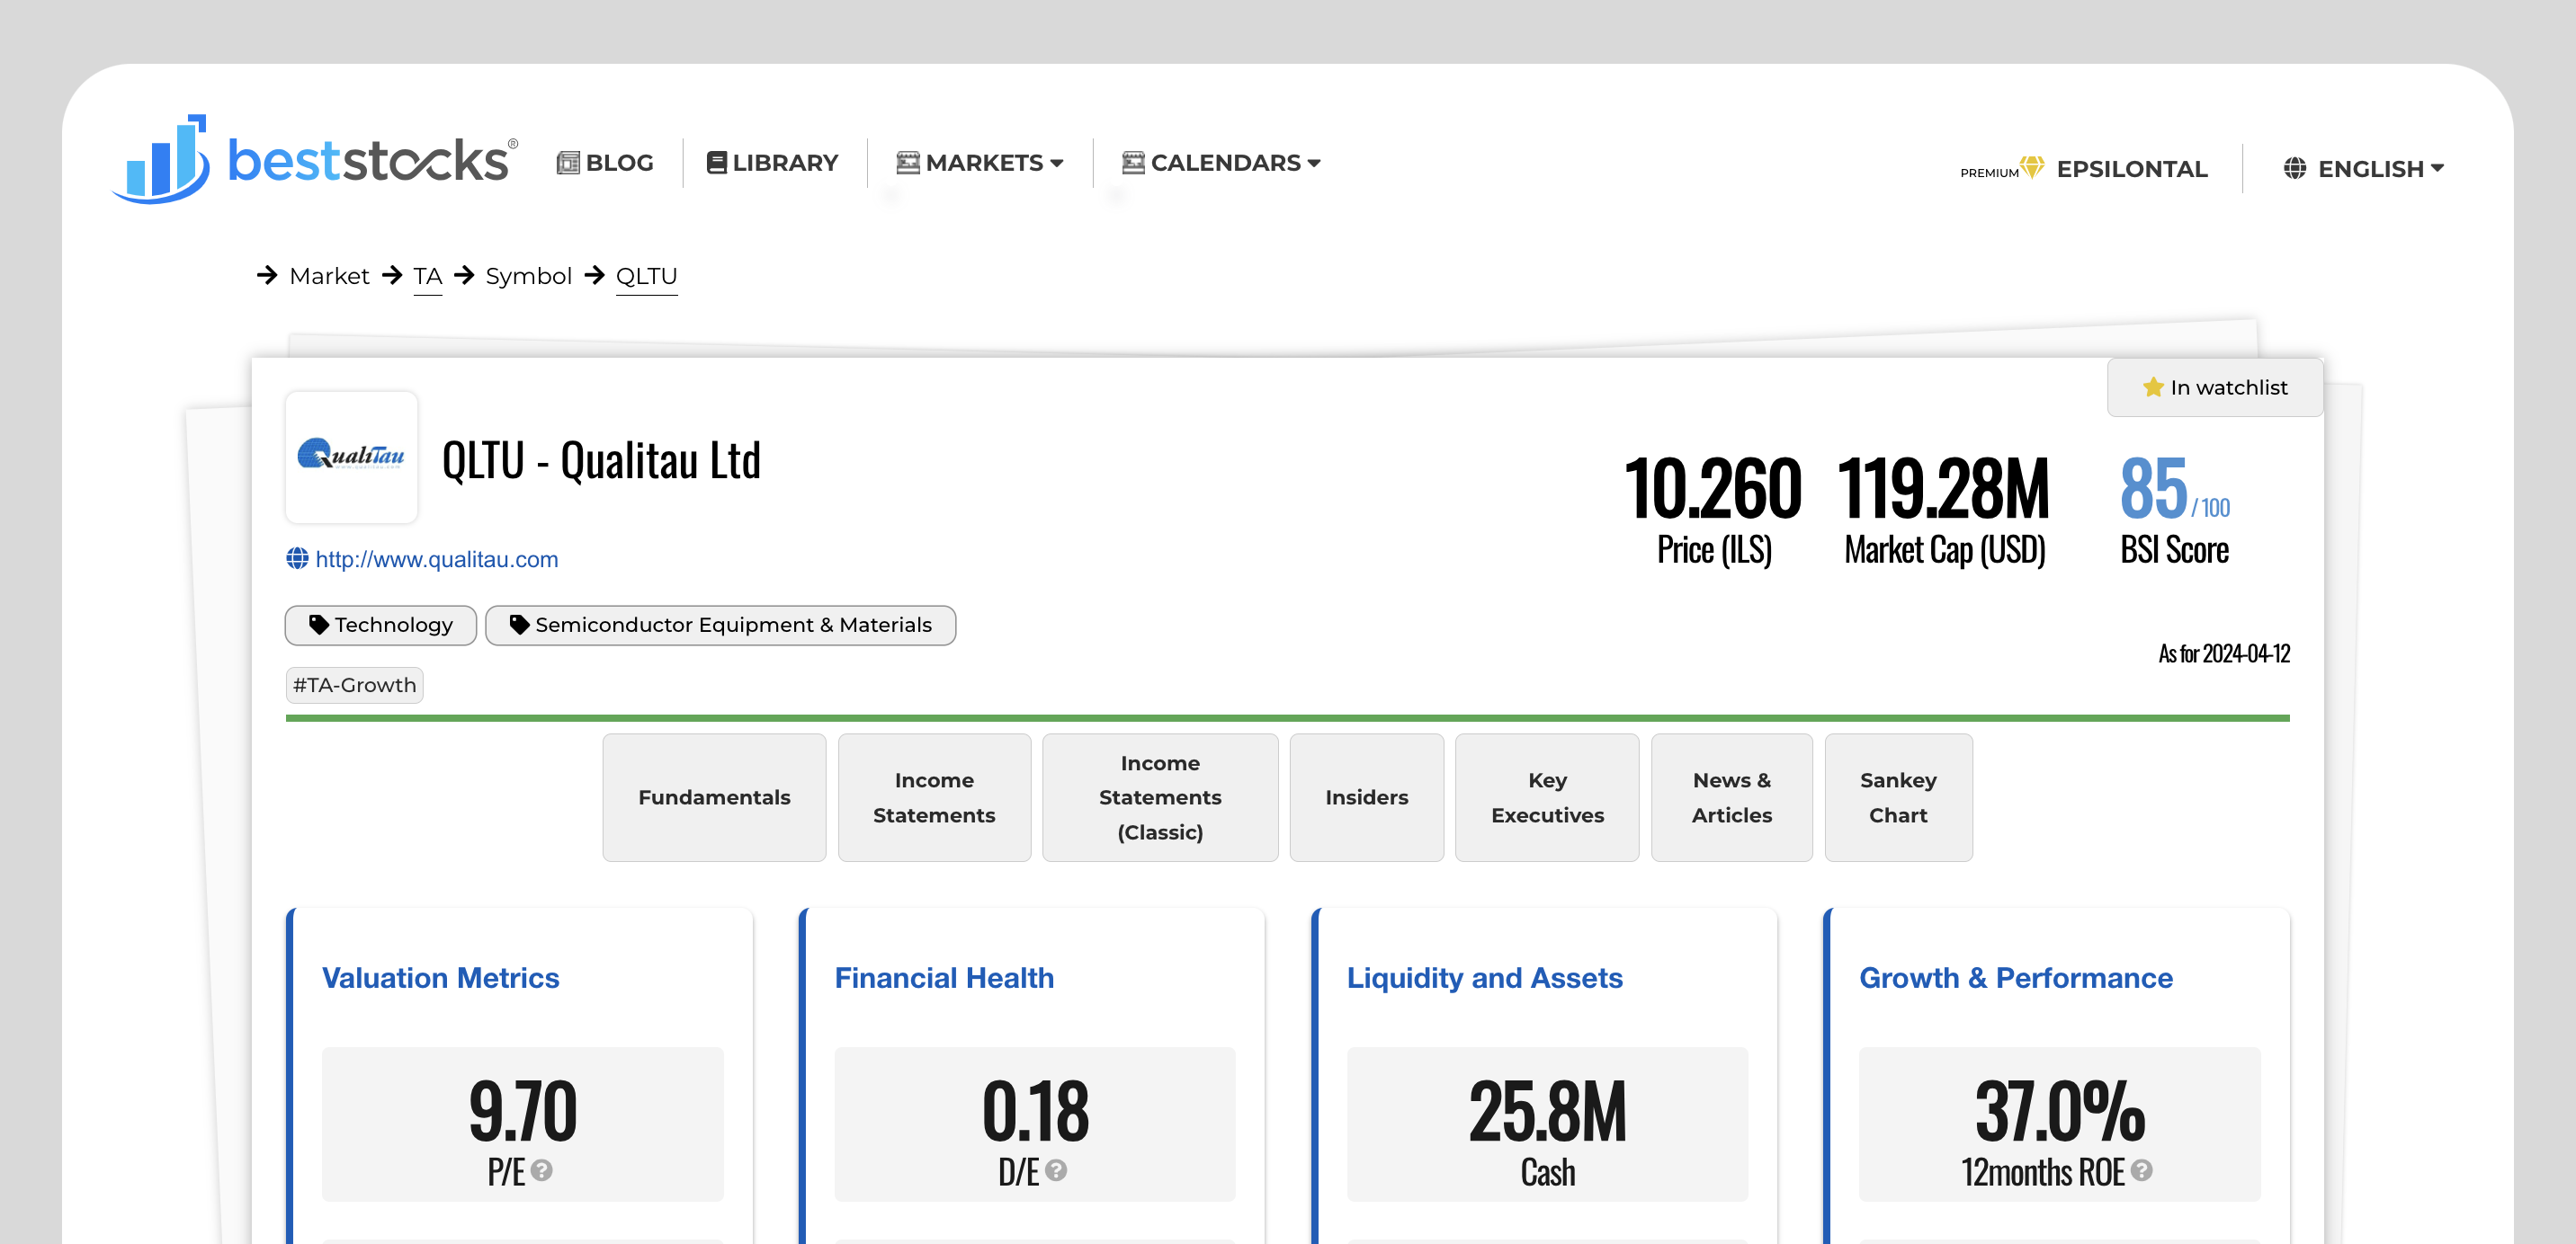This screenshot has width=2576, height=1244.
Task: Click the Liquidity and Assets heading
Action: tap(1484, 977)
